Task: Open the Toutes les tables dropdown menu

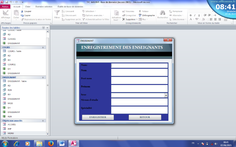Action: (x=44, y=28)
